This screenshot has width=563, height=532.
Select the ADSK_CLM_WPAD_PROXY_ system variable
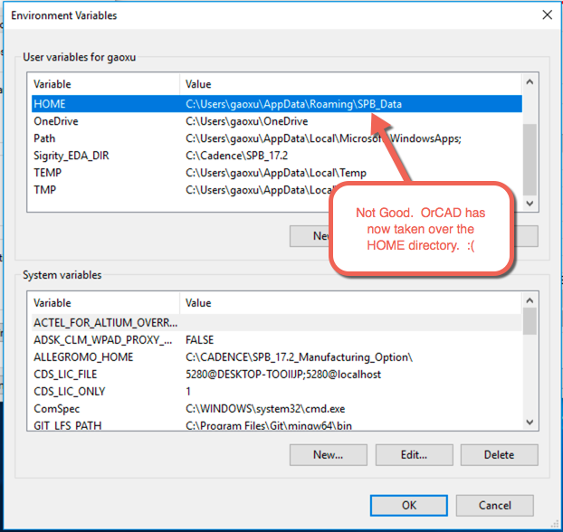(x=102, y=340)
